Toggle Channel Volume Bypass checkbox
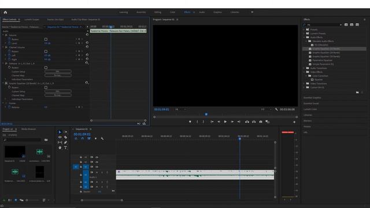The height and width of the screenshot is (208, 370). 46,51
